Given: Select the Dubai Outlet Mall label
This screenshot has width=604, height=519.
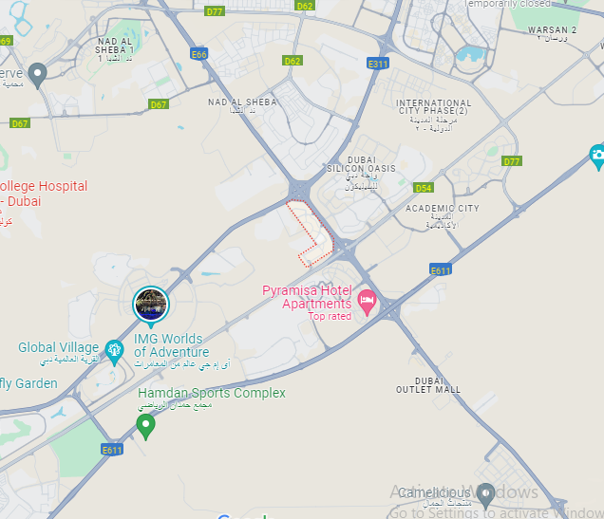Looking at the screenshot, I should pyautogui.click(x=428, y=385).
